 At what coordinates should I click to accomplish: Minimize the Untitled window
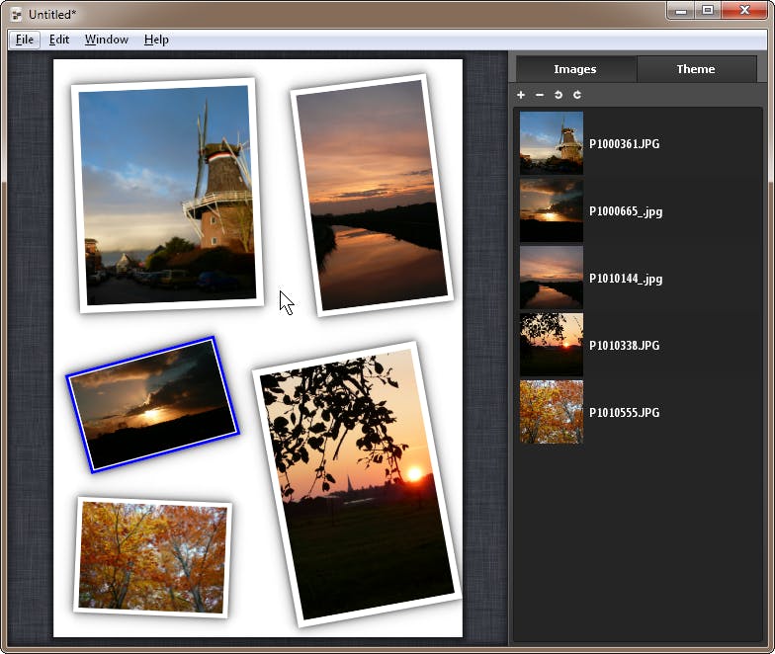681,11
